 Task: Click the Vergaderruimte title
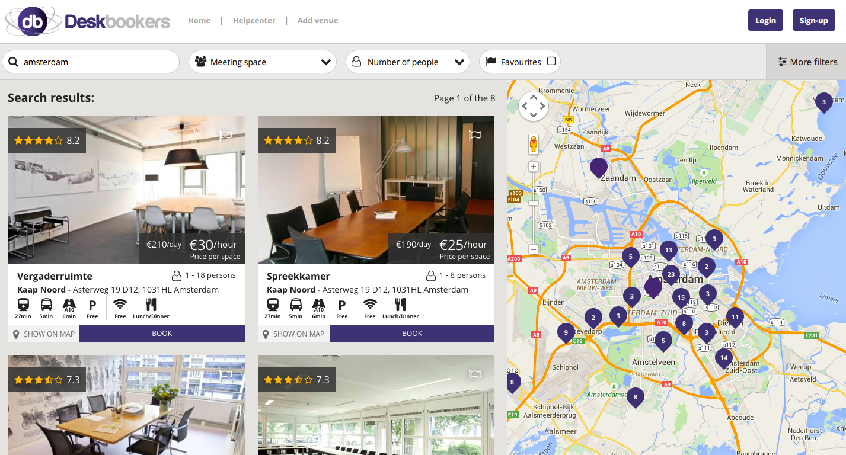pos(55,276)
